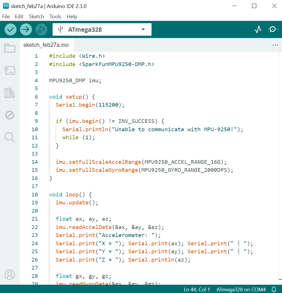
Task: Click on imu.update(); line
Action: (x=77, y=203)
